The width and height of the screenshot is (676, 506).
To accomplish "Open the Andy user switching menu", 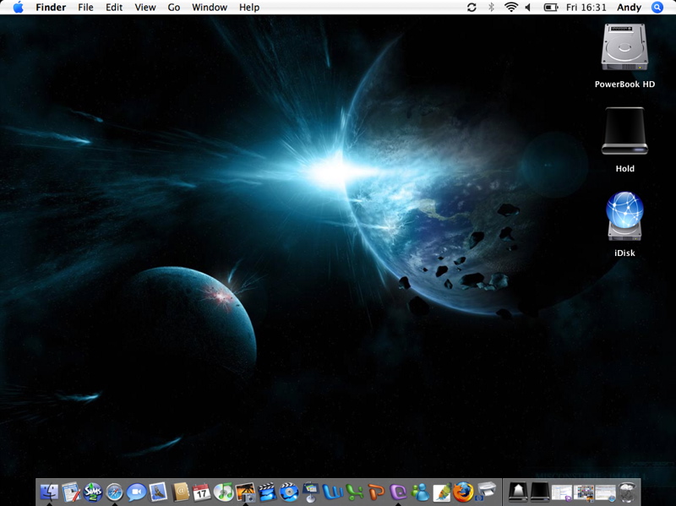I will [x=630, y=8].
